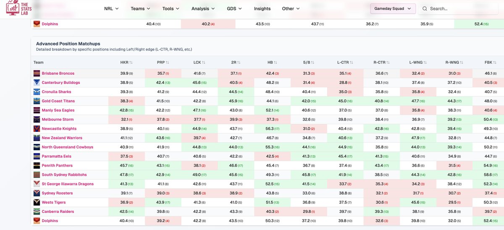This screenshot has width=504, height=230.
Task: Open the Sydney Roosters team link
Action: (57, 193)
